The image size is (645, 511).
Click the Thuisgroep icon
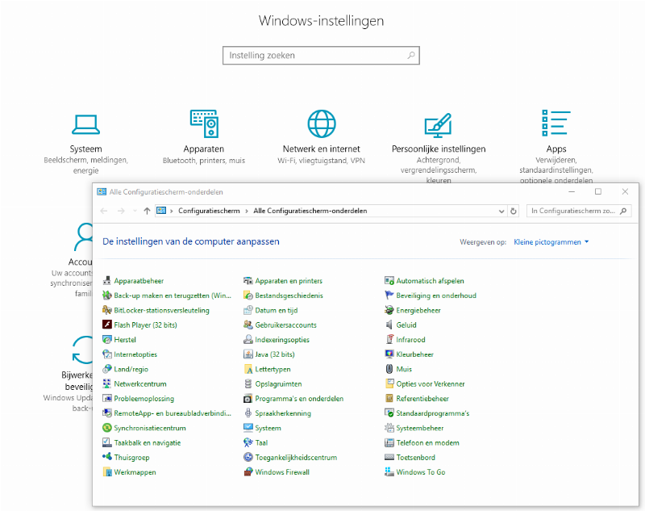(107, 457)
